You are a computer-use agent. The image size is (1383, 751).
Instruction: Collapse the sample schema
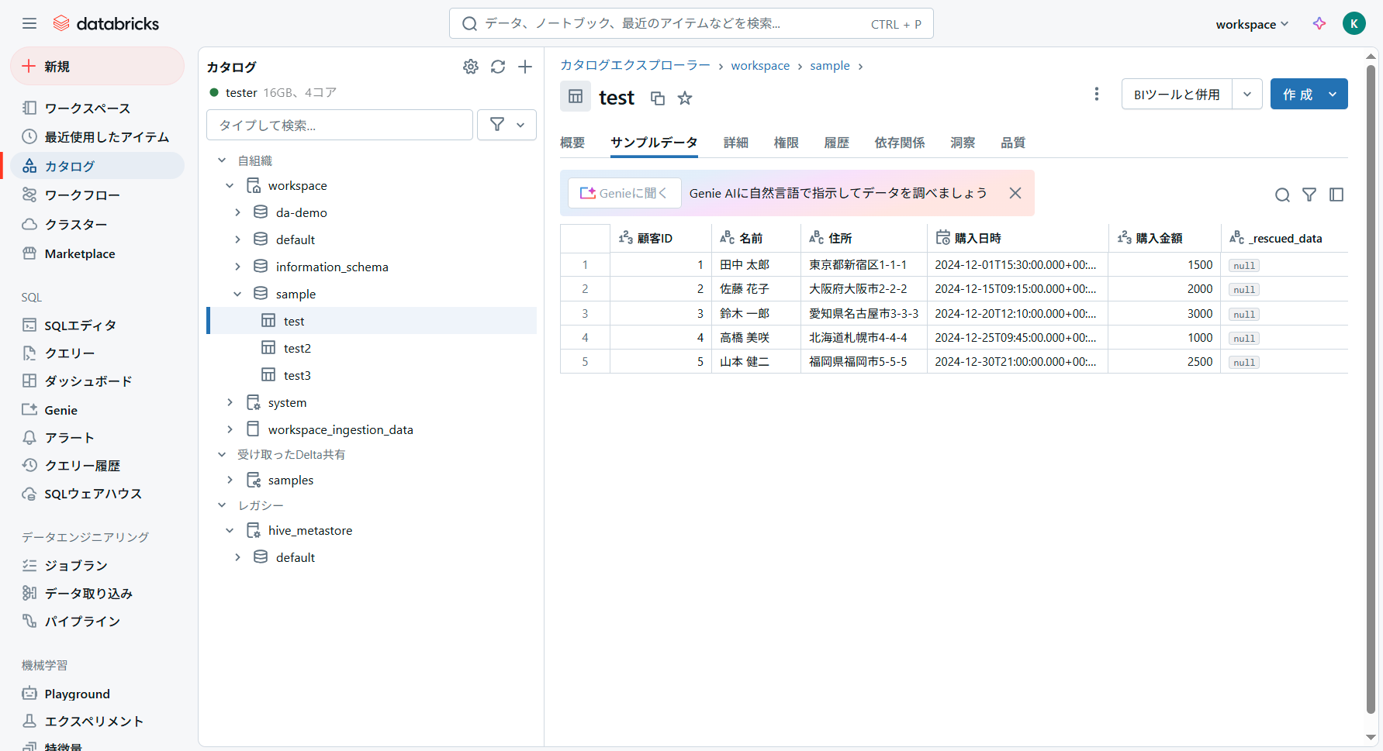coord(237,294)
